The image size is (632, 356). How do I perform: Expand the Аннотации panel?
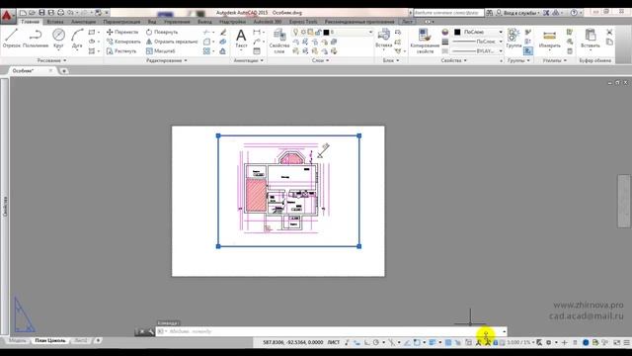click(x=248, y=60)
